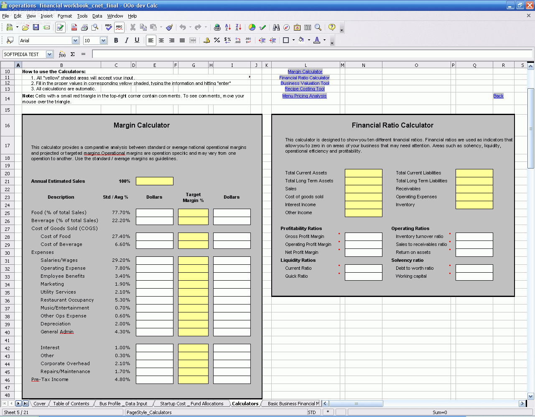Screen dimensions: 535x417
Task: Open the File menu
Action: pos(5,16)
